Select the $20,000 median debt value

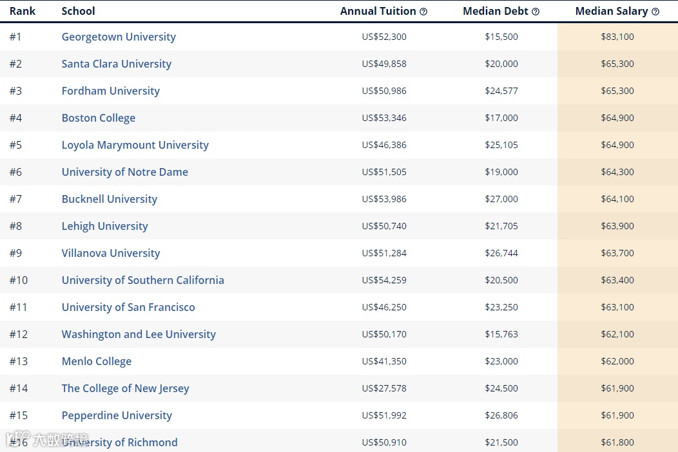(x=501, y=64)
